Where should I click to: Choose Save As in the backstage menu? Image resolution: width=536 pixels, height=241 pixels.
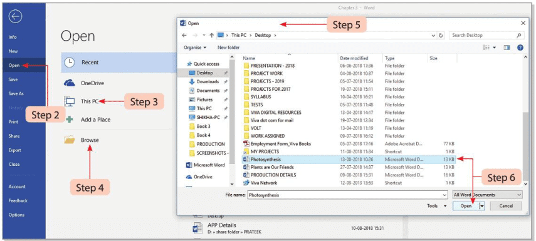pyautogui.click(x=16, y=93)
